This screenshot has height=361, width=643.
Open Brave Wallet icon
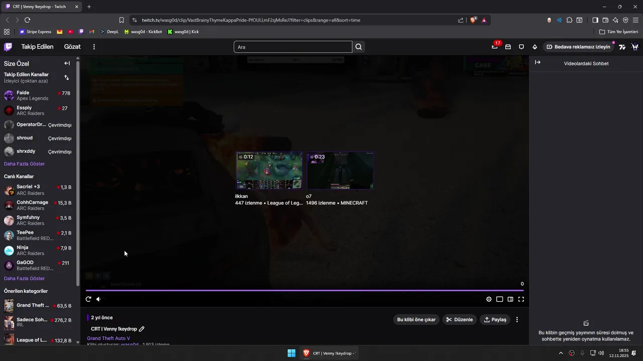coord(605,20)
